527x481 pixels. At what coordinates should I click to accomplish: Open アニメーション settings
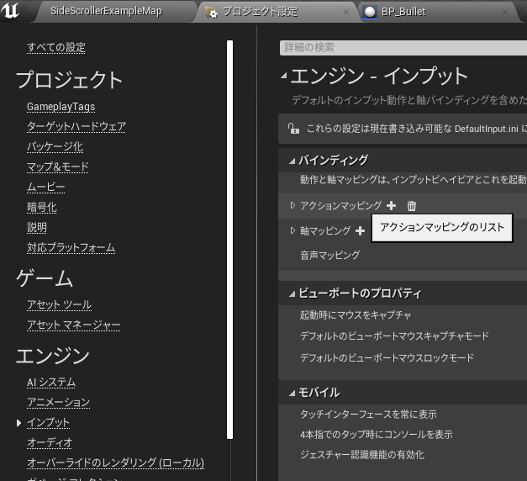(x=58, y=402)
